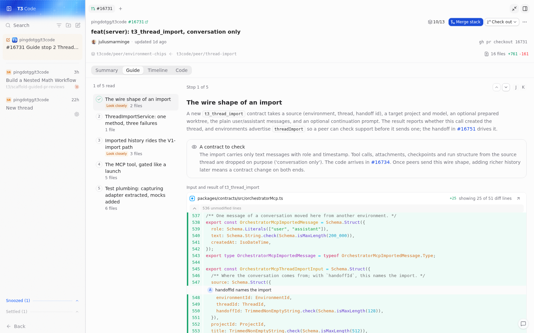This screenshot has width=534, height=333.
Task: Toggle viewed marker for orchestratorMcp.ts file
Action: pyautogui.click(x=192, y=198)
